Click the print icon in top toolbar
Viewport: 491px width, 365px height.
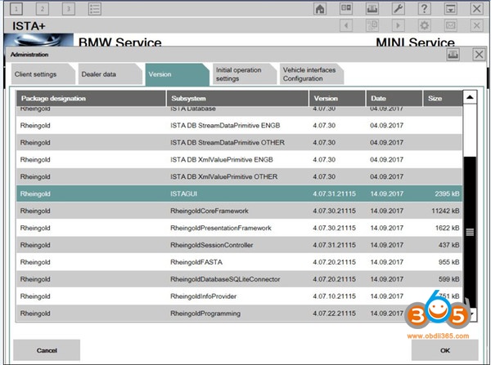(x=372, y=8)
